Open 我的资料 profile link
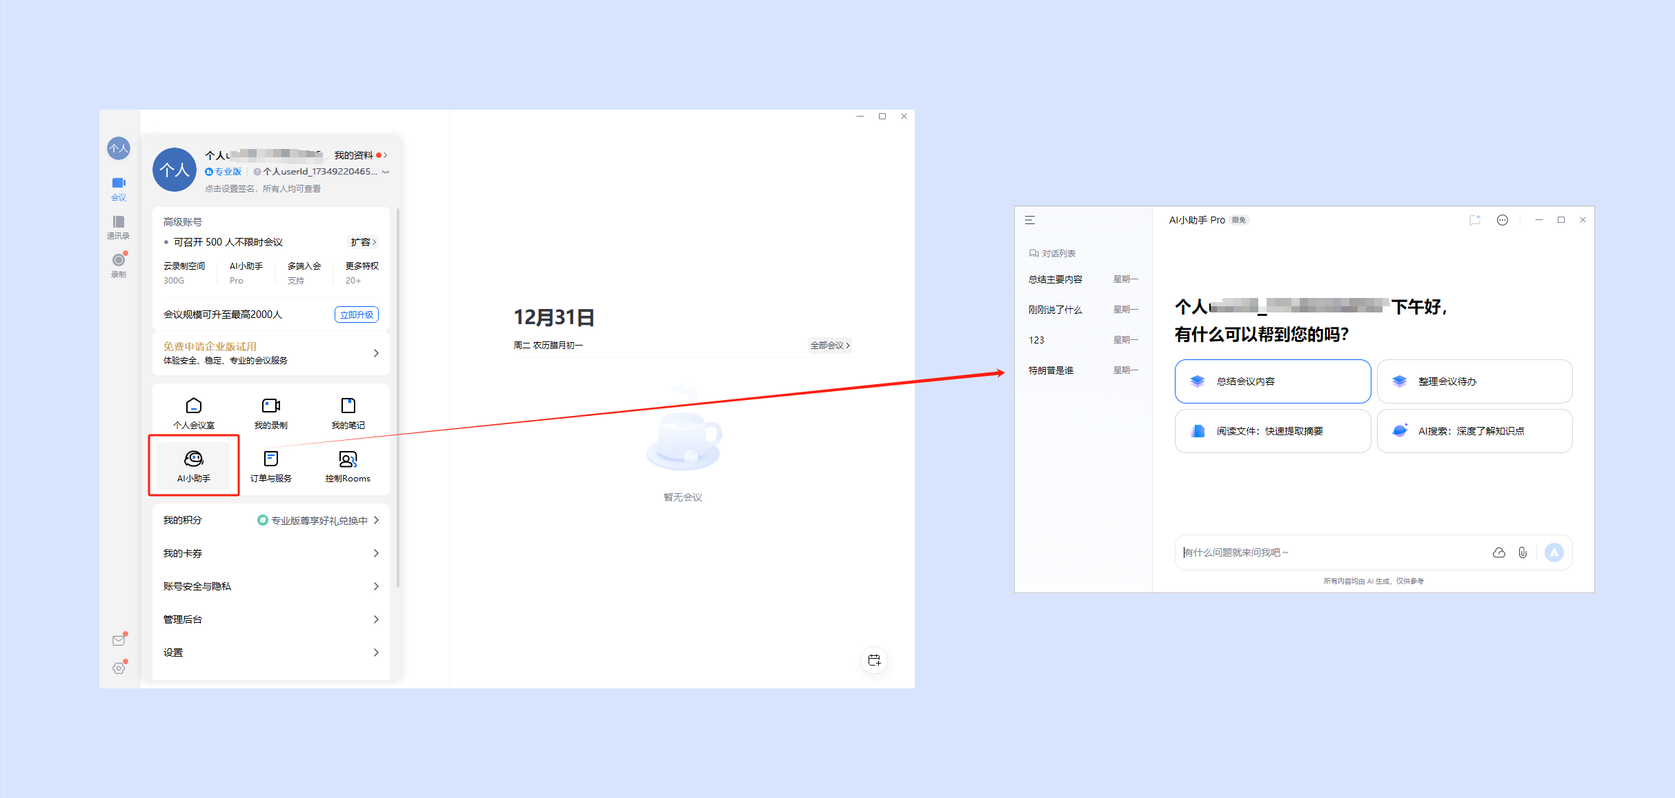Viewport: 1675px width, 798px height. [360, 155]
